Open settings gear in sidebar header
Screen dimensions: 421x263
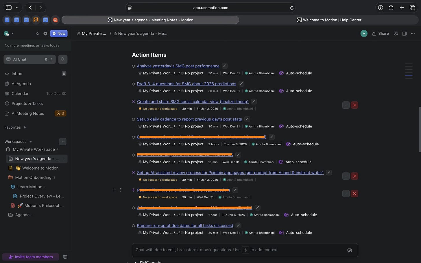[x=45, y=34]
